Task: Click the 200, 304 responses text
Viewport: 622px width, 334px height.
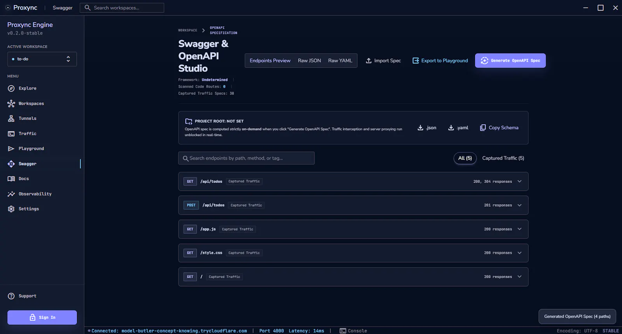Action: click(493, 181)
